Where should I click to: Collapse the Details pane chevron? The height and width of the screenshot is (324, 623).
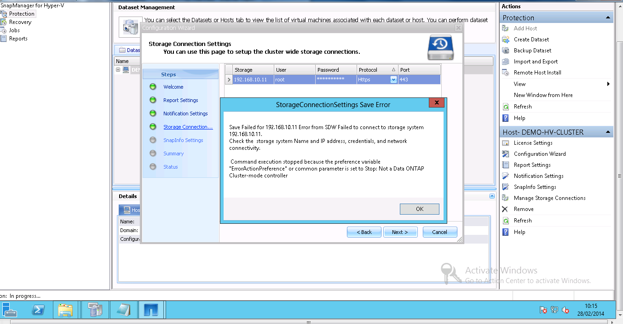click(492, 196)
